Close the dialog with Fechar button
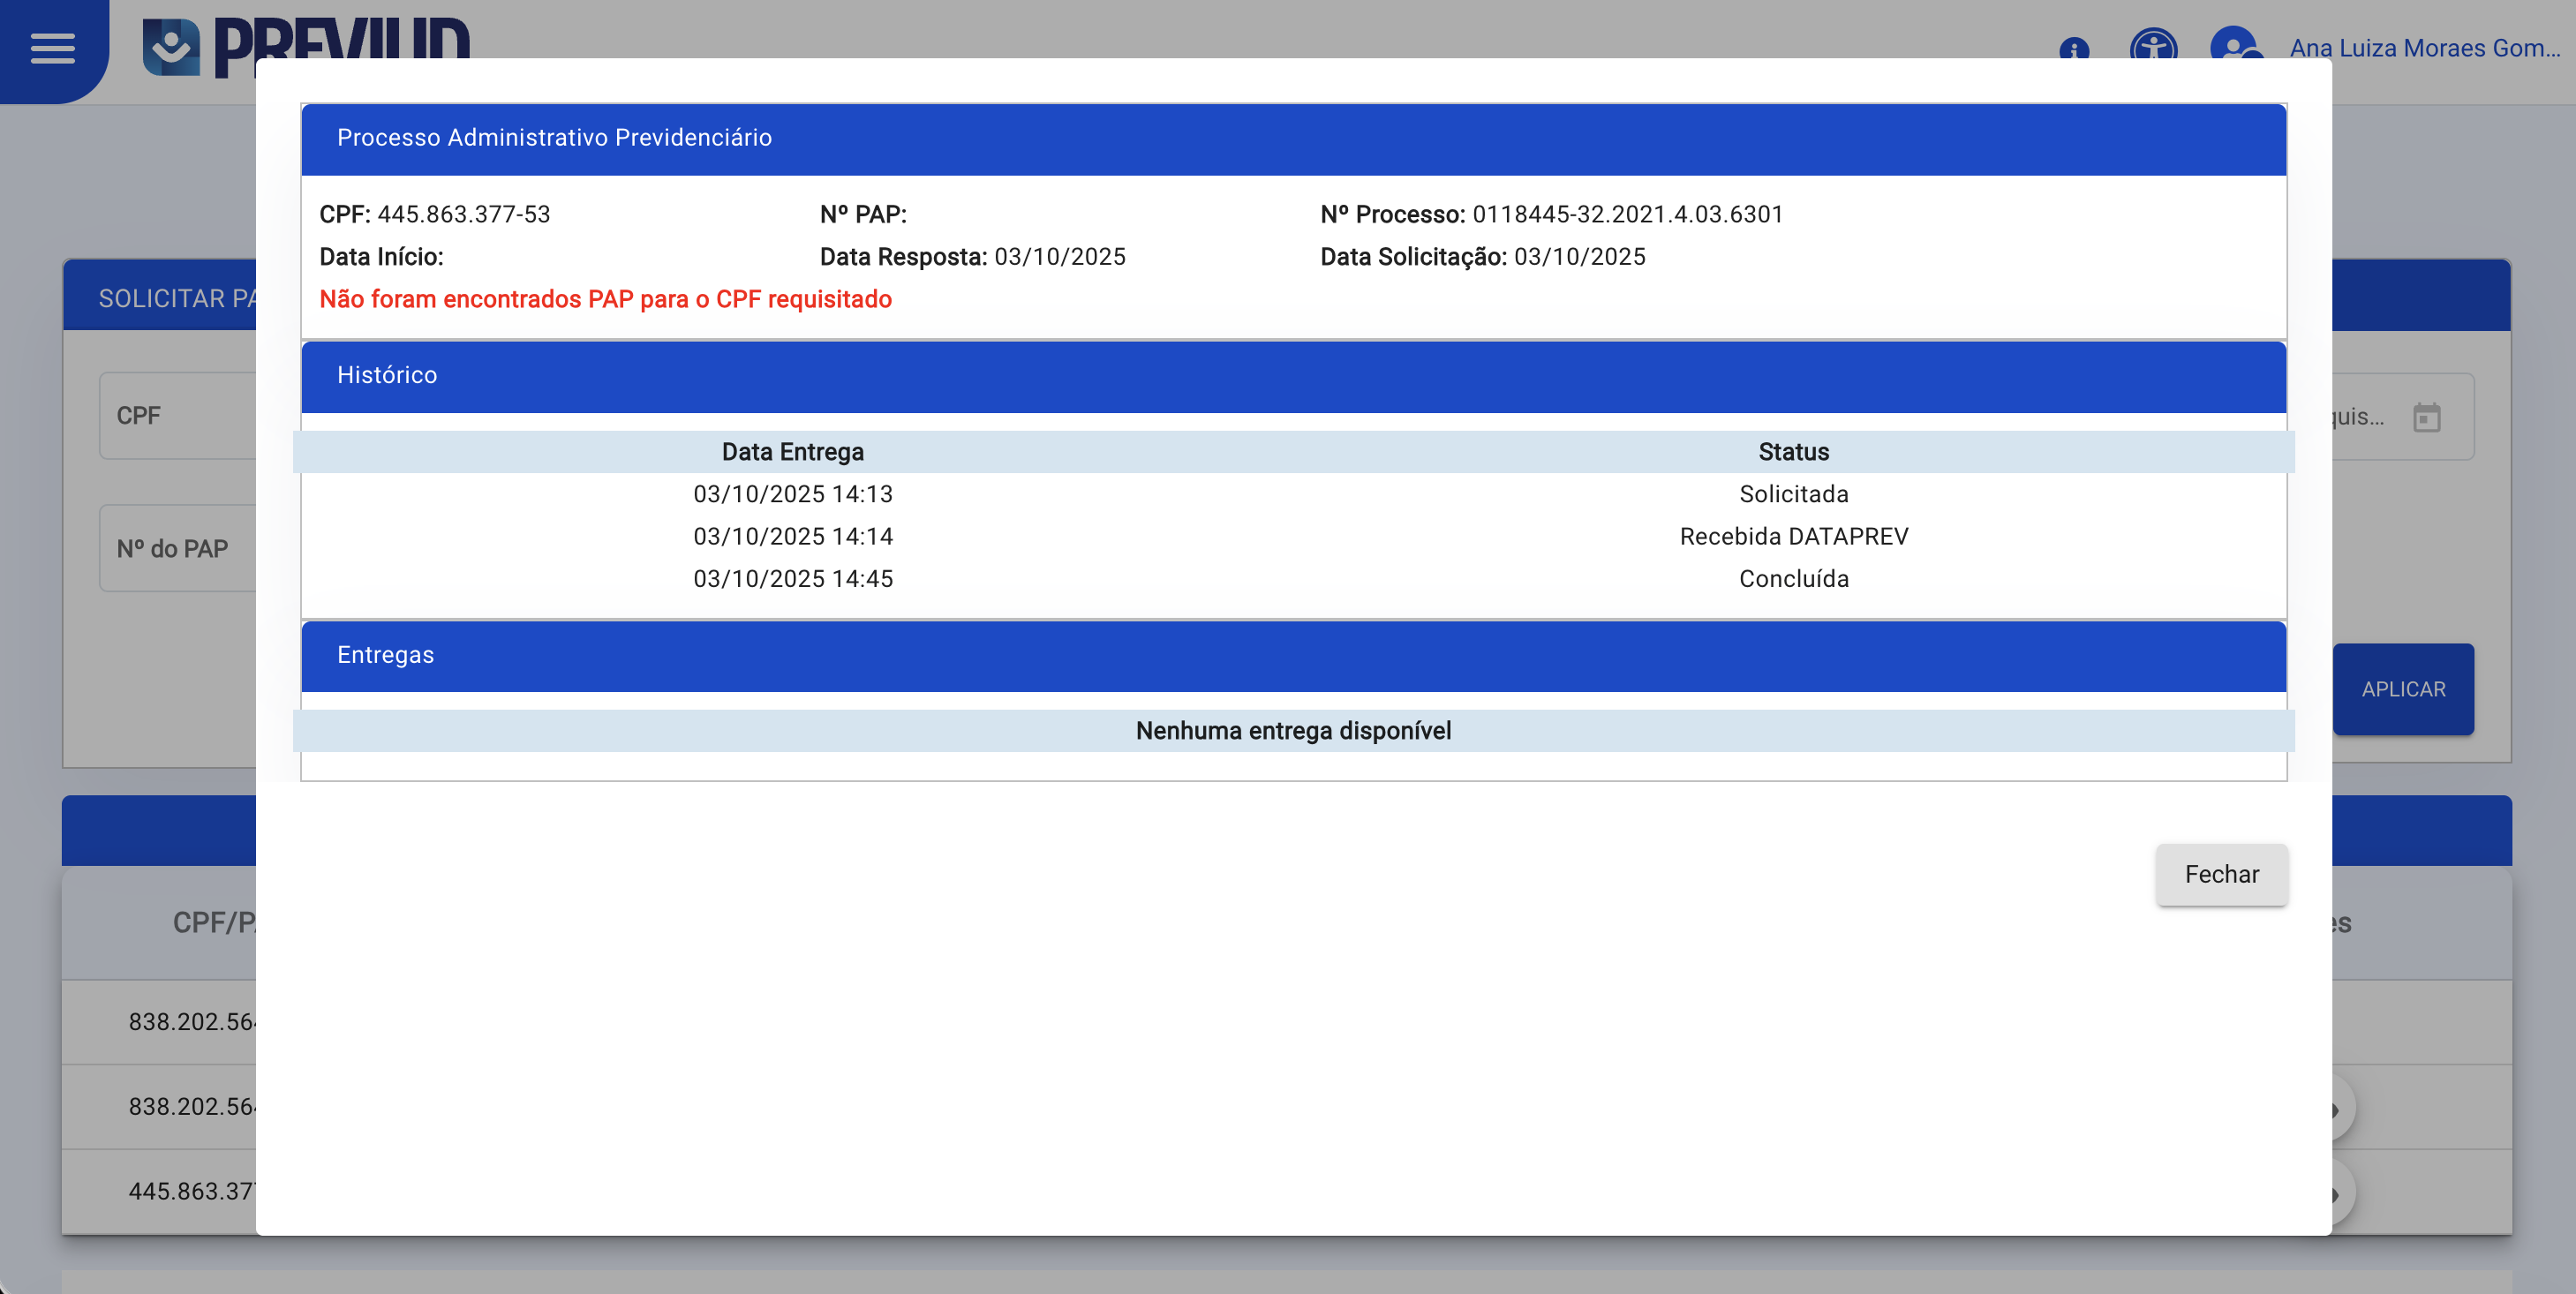This screenshot has width=2576, height=1294. pos(2221,874)
